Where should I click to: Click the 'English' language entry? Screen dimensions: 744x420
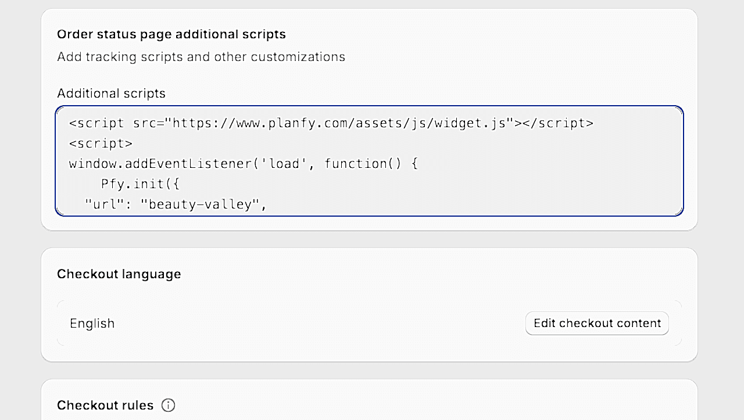tap(92, 324)
